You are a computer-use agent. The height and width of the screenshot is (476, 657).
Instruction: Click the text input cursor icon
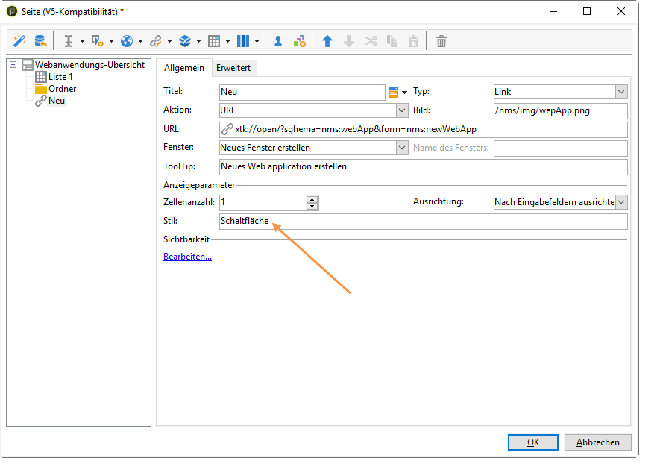coord(69,41)
